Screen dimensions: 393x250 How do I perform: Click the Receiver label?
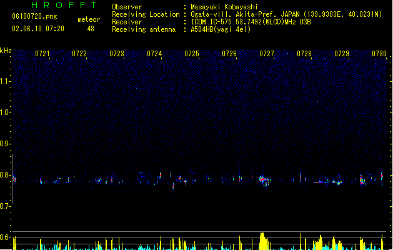(x=127, y=22)
